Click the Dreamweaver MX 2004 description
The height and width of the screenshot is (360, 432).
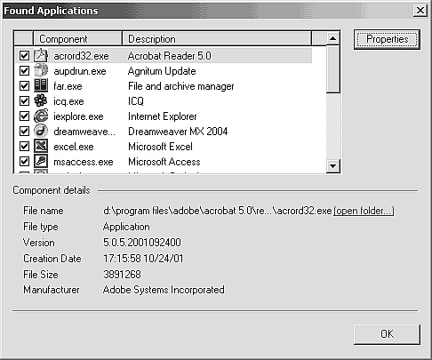click(178, 132)
